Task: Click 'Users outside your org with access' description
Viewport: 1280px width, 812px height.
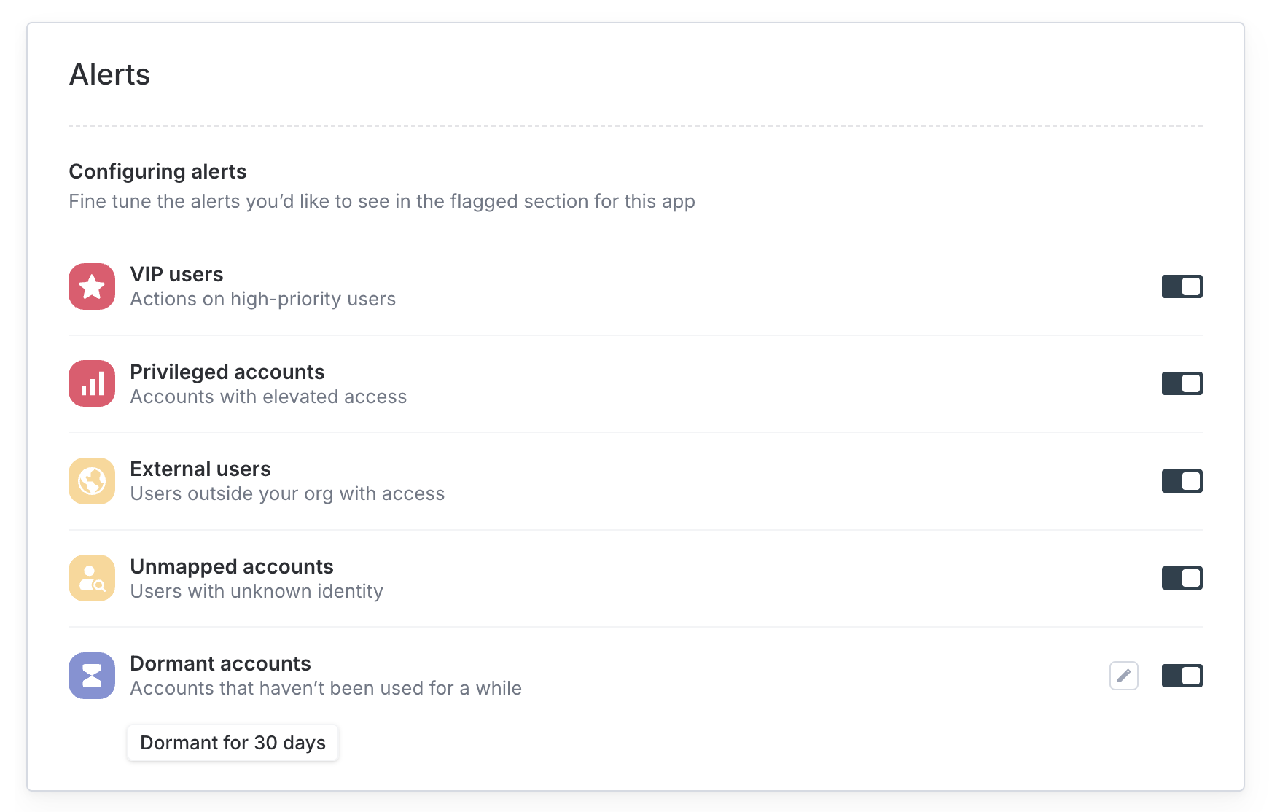Action: coord(287,494)
